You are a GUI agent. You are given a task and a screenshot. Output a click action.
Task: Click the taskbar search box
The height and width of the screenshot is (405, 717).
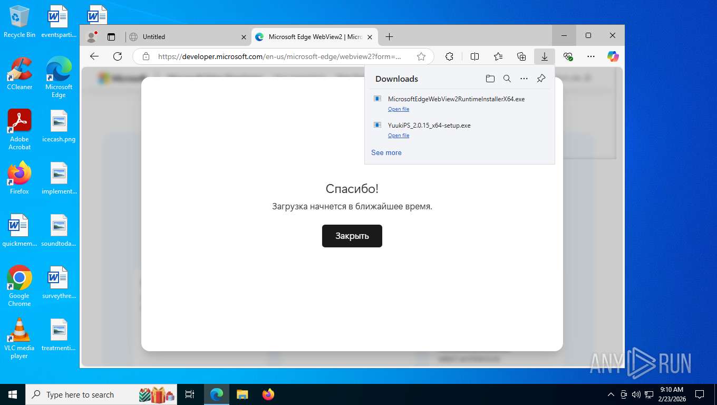click(102, 394)
